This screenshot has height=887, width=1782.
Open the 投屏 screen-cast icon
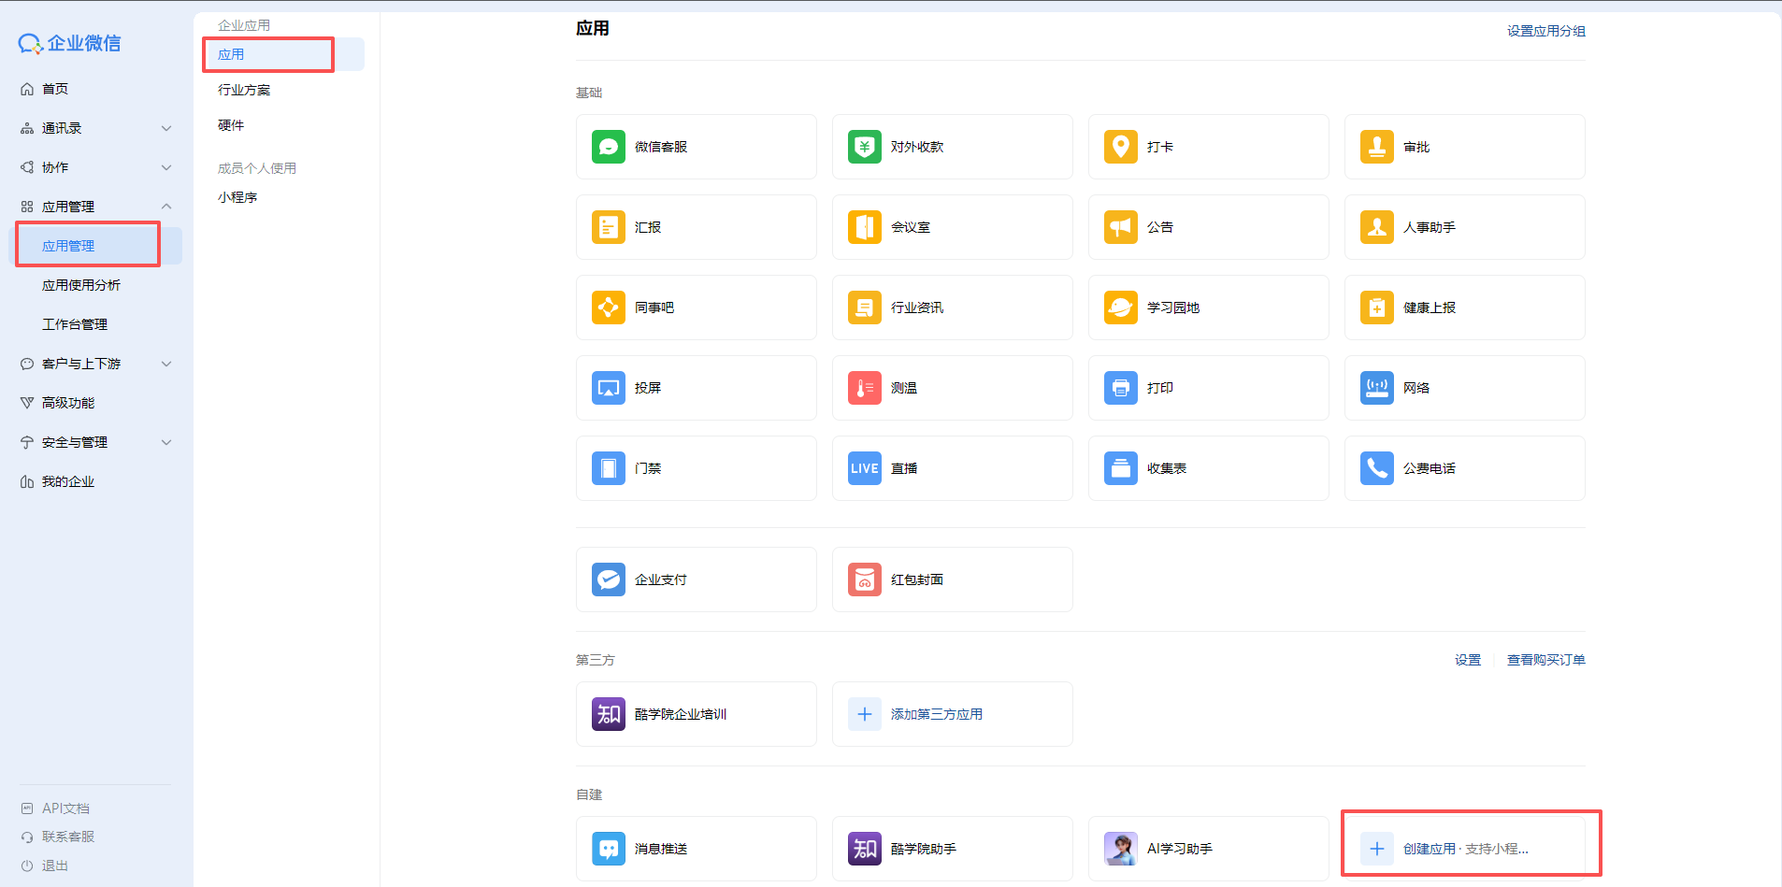609,388
